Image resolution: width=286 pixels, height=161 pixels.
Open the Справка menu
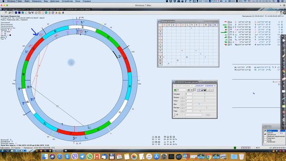coord(87,1)
